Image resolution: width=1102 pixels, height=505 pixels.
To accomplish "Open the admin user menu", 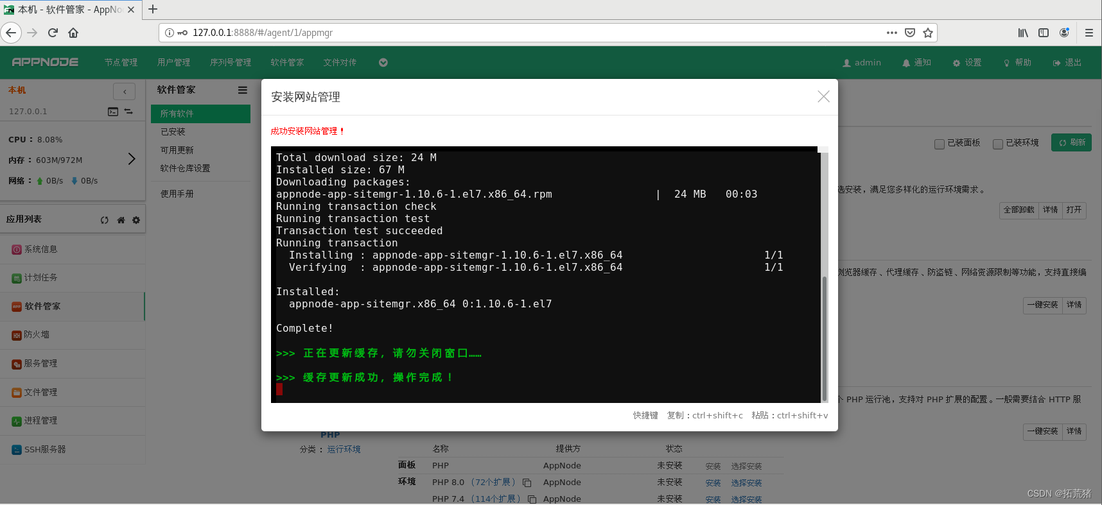I will (862, 62).
